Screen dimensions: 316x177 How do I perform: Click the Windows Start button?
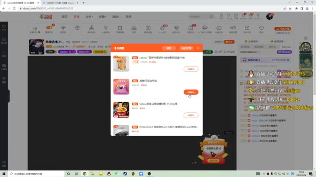pos(4,173)
